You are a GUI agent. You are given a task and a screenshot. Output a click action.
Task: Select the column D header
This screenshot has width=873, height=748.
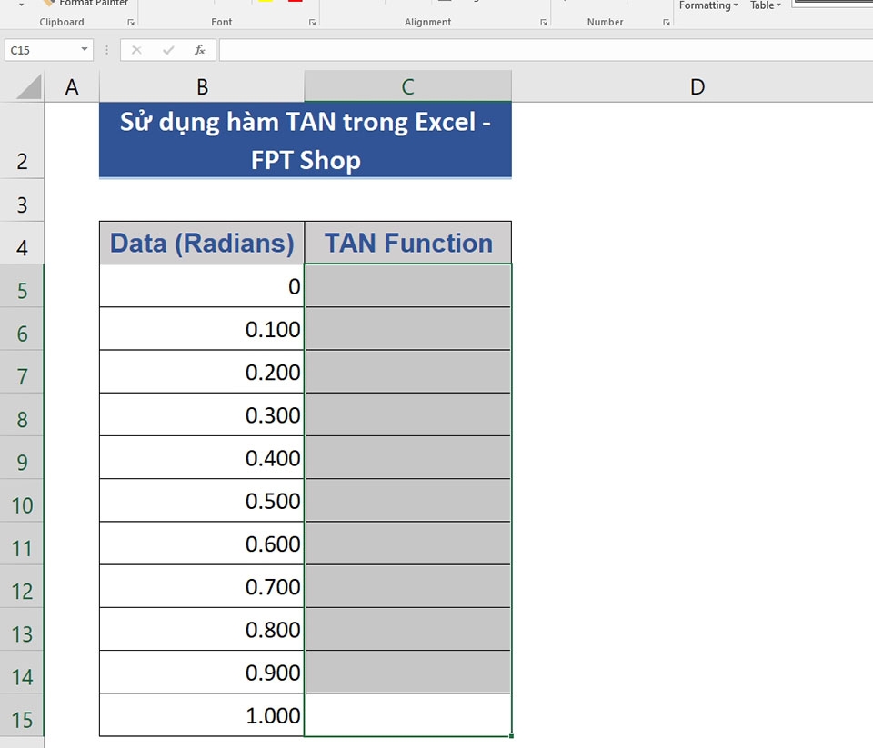pos(697,85)
